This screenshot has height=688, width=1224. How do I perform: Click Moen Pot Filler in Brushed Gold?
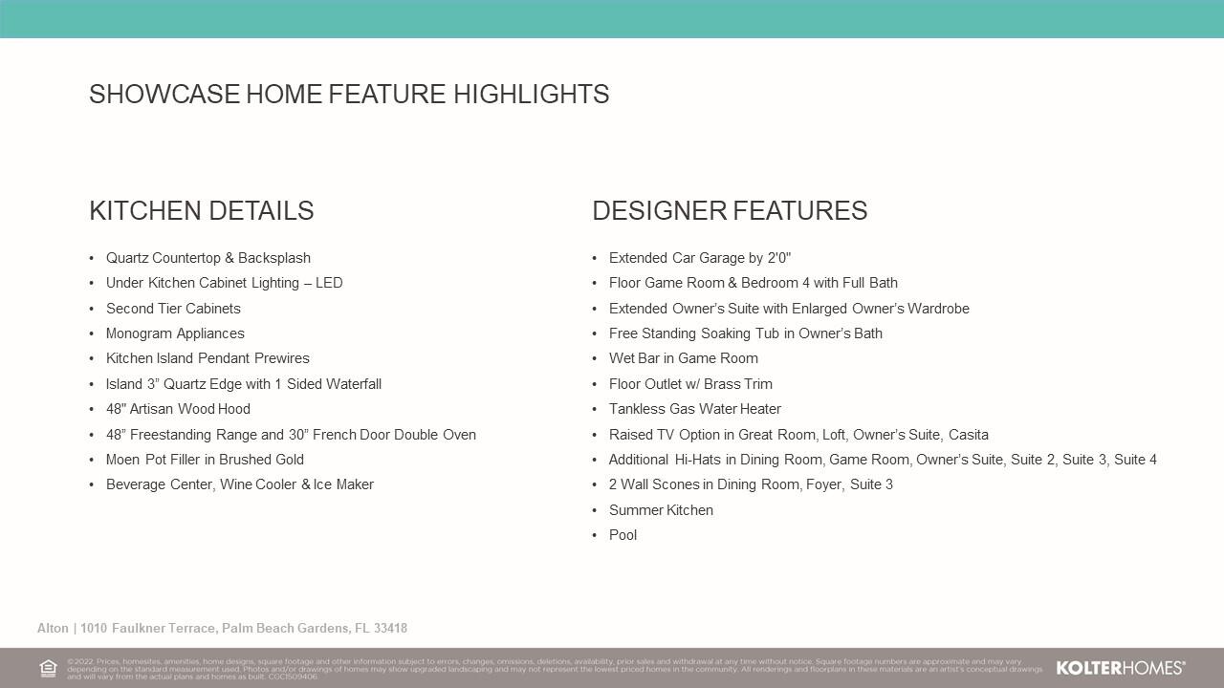205,460
